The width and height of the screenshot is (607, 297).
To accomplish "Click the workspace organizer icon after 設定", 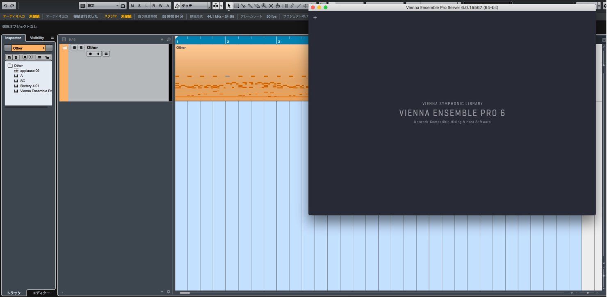I will point(123,6).
